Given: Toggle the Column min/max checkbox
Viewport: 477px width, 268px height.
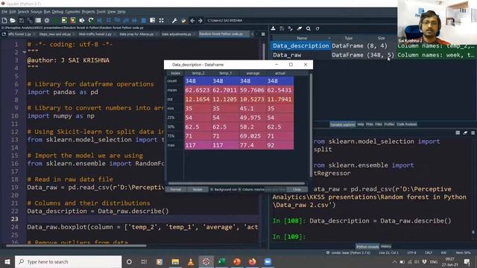Looking at the screenshot, I should tap(240, 189).
